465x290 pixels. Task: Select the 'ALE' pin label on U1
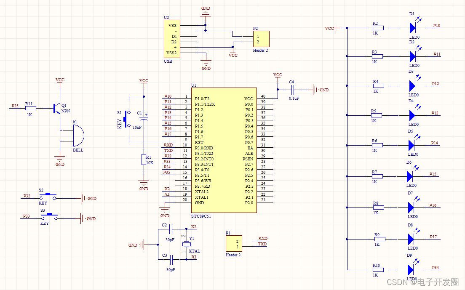[249, 154]
